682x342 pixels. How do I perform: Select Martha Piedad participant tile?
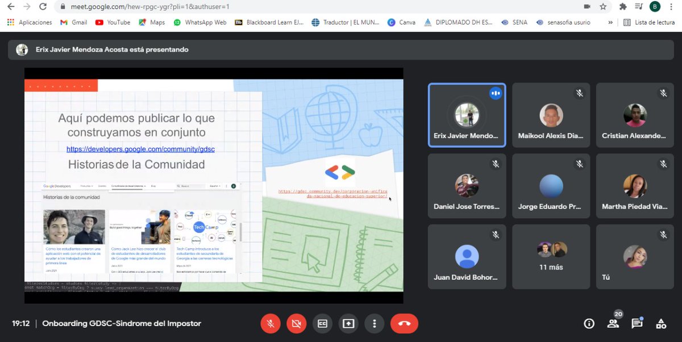point(635,186)
